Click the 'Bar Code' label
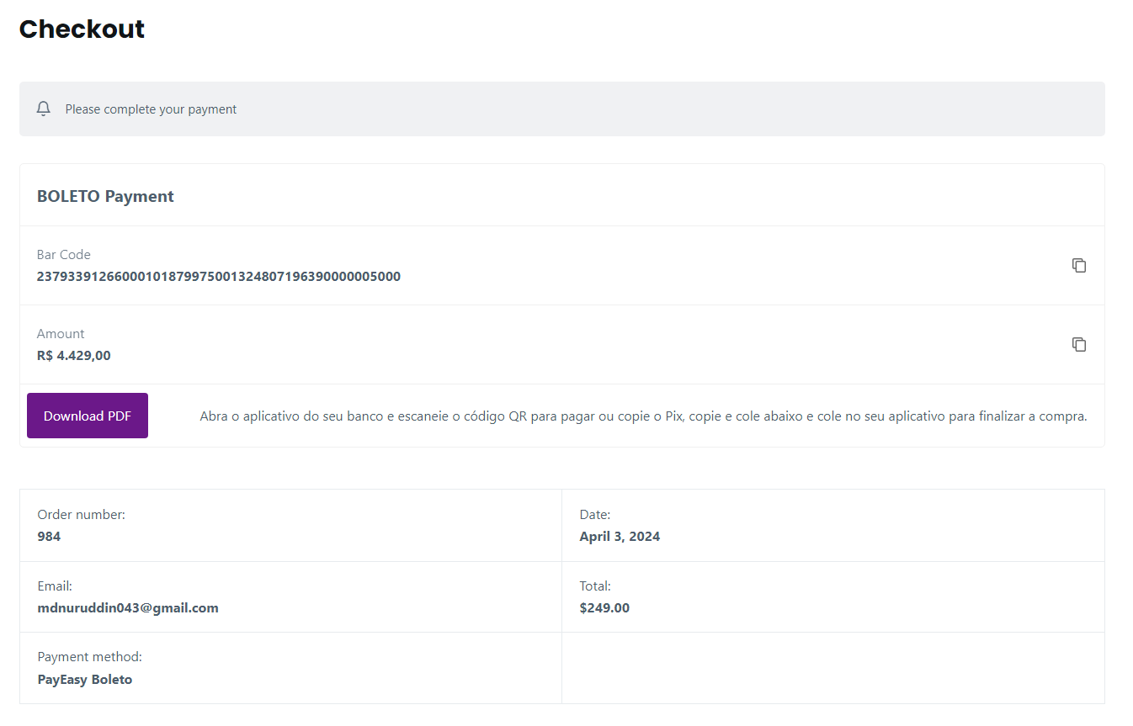The image size is (1133, 726). pyautogui.click(x=63, y=255)
